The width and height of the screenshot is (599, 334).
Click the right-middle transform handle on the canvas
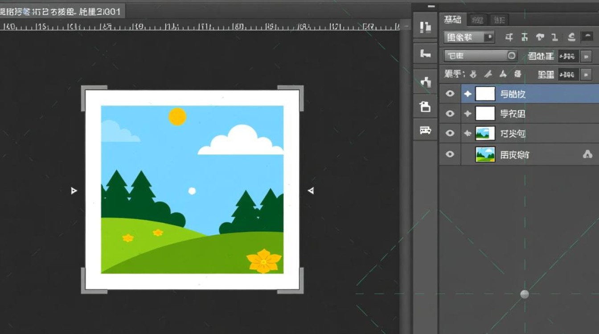tap(311, 191)
